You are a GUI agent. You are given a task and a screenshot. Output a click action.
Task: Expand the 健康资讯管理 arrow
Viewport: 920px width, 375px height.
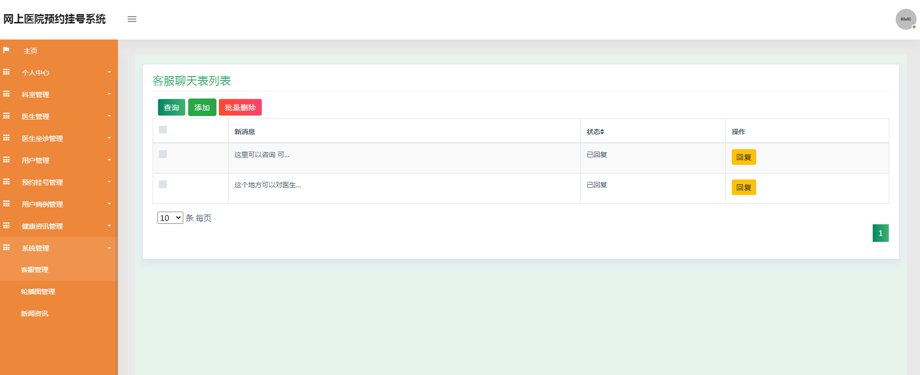click(x=109, y=226)
